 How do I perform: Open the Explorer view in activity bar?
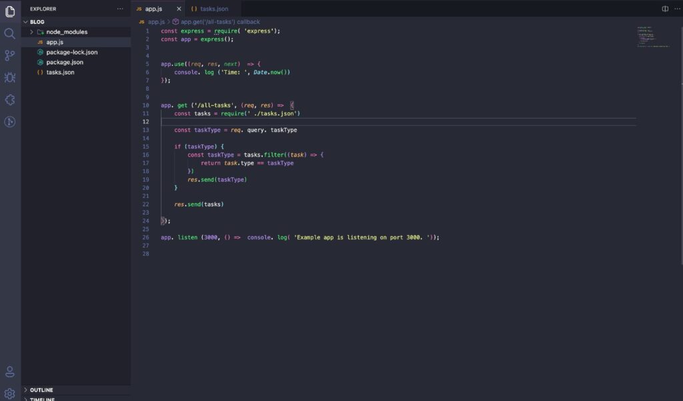tap(10, 11)
